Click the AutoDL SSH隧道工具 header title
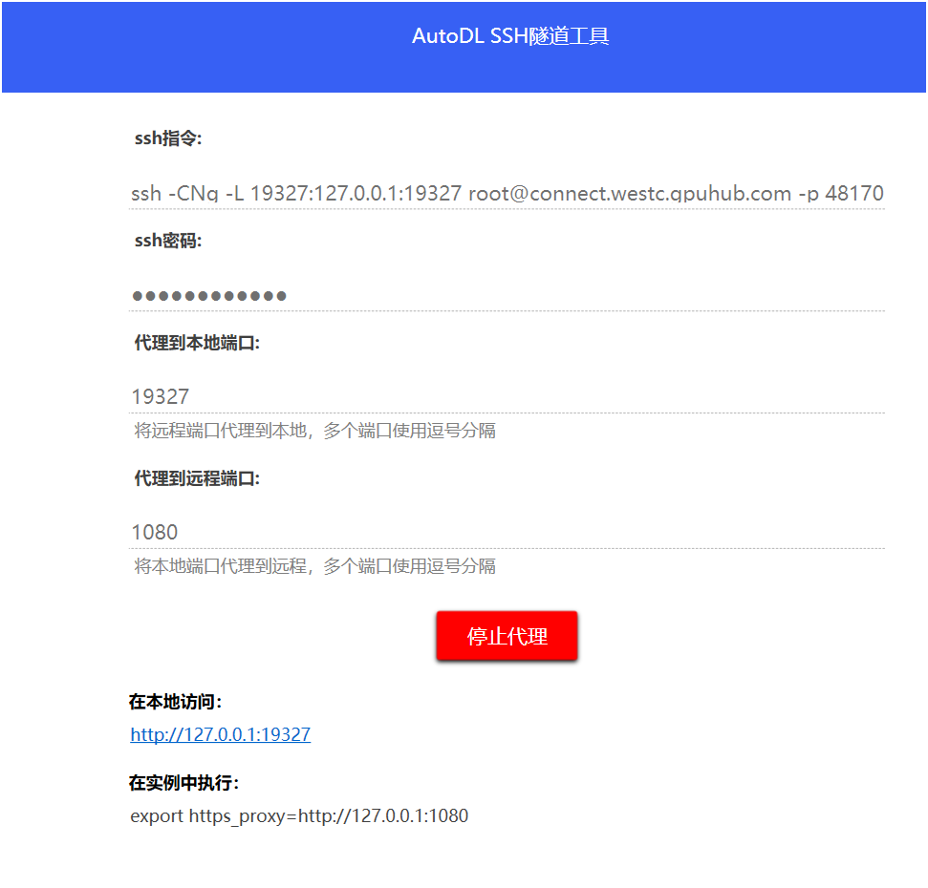 pyautogui.click(x=510, y=36)
